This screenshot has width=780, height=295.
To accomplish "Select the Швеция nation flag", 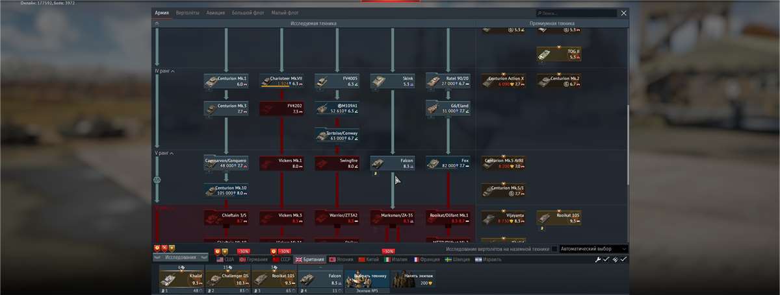I will pos(458,259).
